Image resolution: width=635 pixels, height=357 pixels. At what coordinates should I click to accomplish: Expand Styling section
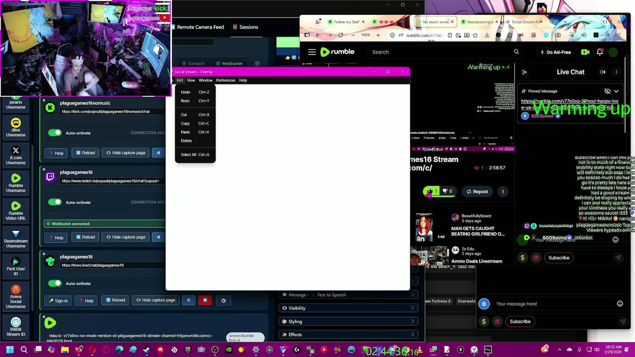click(348, 321)
